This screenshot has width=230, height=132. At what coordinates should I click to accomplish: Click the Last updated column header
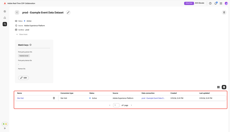204,93
